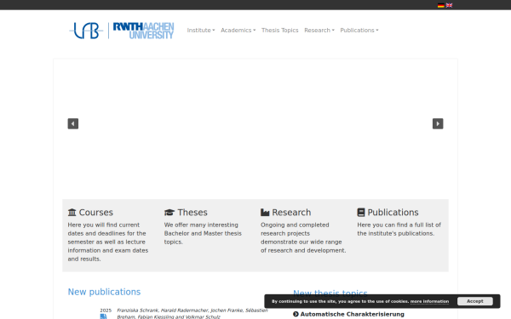Click the 2025 publication year label
The height and width of the screenshot is (319, 511).
pyautogui.click(x=106, y=310)
